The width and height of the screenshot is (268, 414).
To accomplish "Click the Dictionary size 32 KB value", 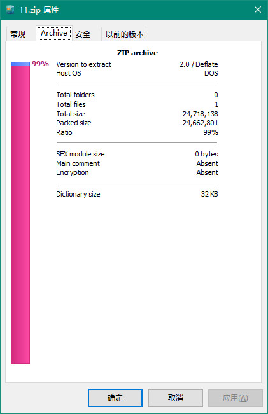I will pos(209,194).
